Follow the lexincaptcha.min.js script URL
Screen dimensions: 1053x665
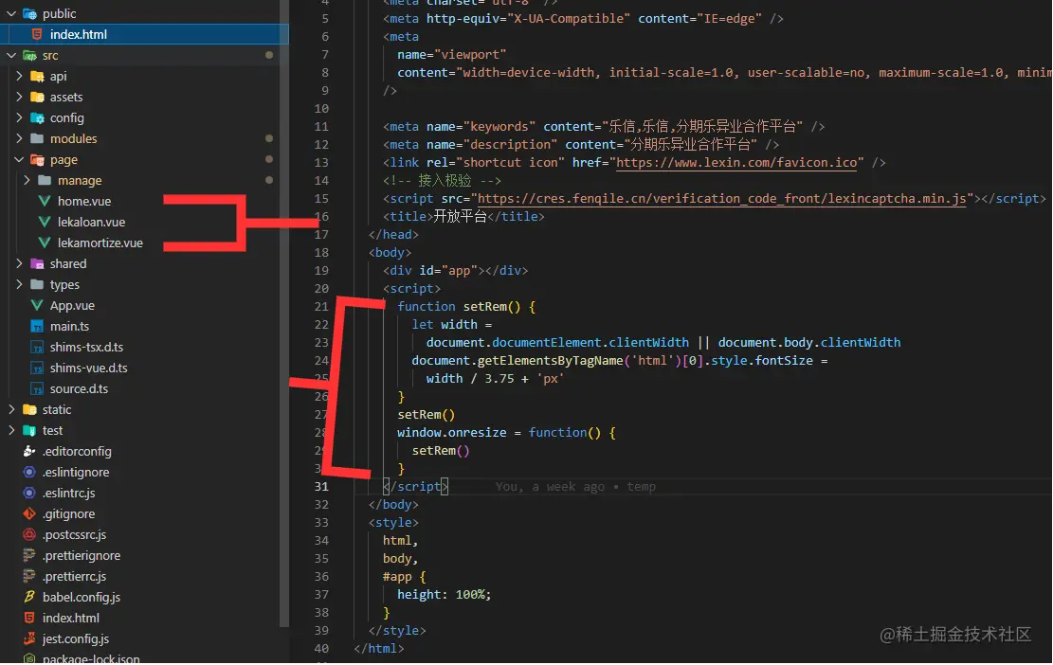pos(721,199)
